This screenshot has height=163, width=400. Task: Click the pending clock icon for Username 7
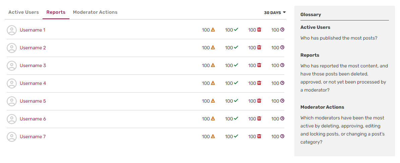click(282, 137)
